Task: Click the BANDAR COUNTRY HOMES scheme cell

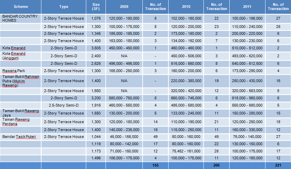Action: click(21, 18)
